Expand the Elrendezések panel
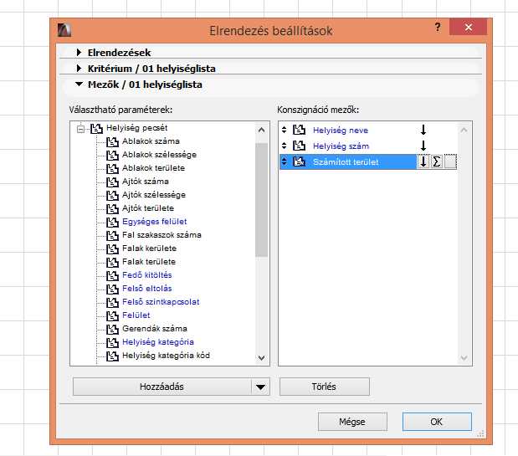 tap(79, 53)
